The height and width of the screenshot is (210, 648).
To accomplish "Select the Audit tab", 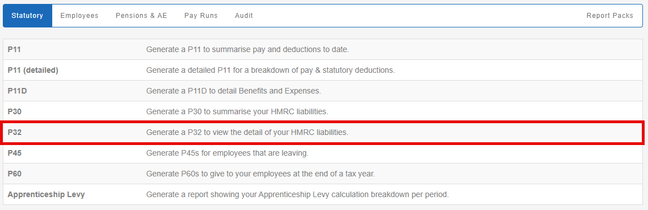I will click(x=244, y=16).
